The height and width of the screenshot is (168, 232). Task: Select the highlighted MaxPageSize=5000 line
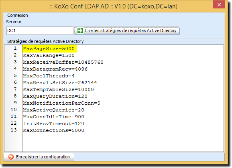coord(49,49)
